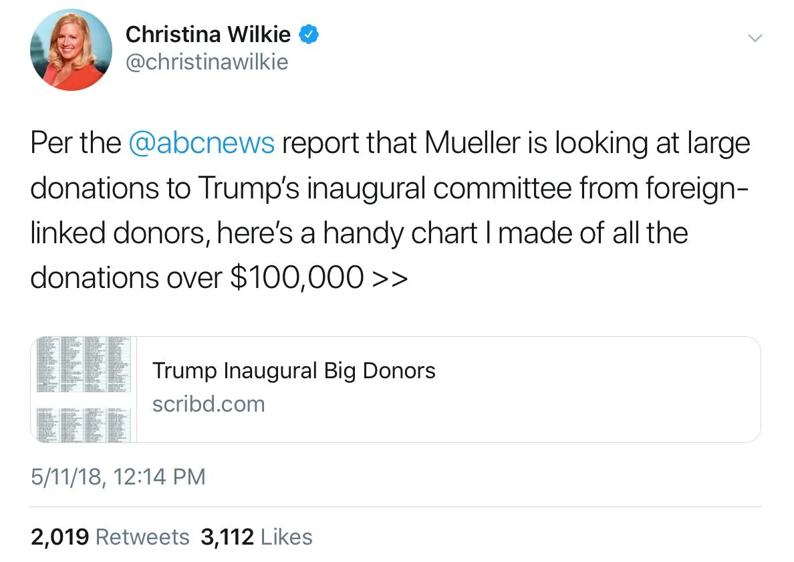View the Retweets label
794x562 pixels.
pos(143,537)
